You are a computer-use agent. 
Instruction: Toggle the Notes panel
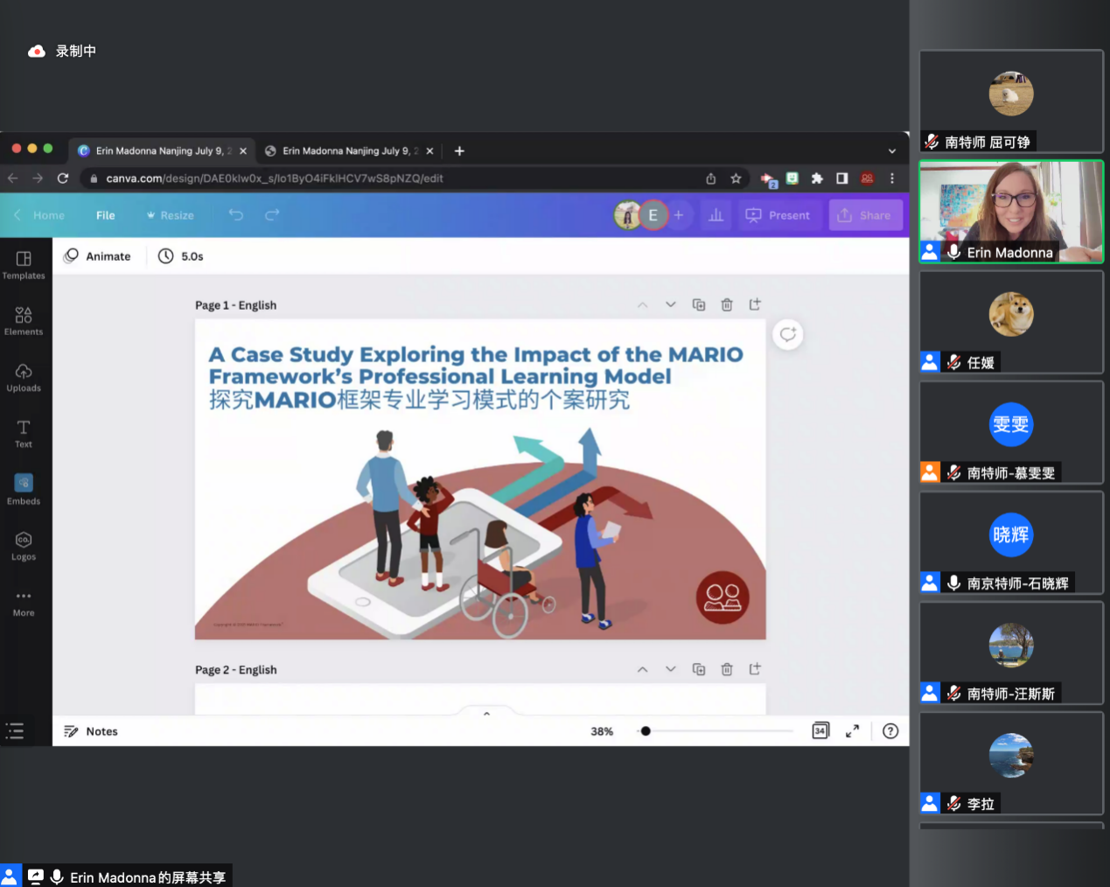(91, 731)
